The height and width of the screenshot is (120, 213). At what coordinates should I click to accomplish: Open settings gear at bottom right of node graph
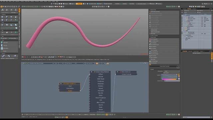pyautogui.click(x=179, y=115)
